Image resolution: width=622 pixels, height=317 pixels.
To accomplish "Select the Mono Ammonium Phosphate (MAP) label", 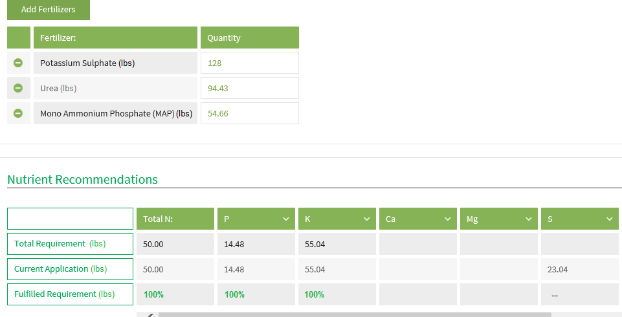I will [x=117, y=114].
